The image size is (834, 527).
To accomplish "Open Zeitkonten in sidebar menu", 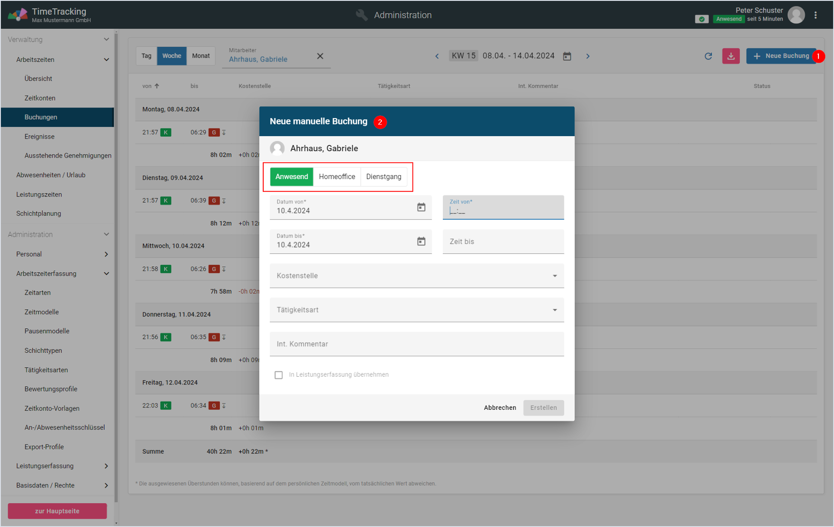I will (40, 98).
